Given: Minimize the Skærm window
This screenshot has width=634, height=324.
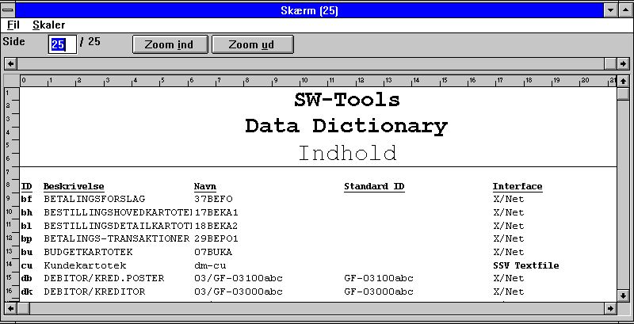Looking at the screenshot, I should pos(610,10).
